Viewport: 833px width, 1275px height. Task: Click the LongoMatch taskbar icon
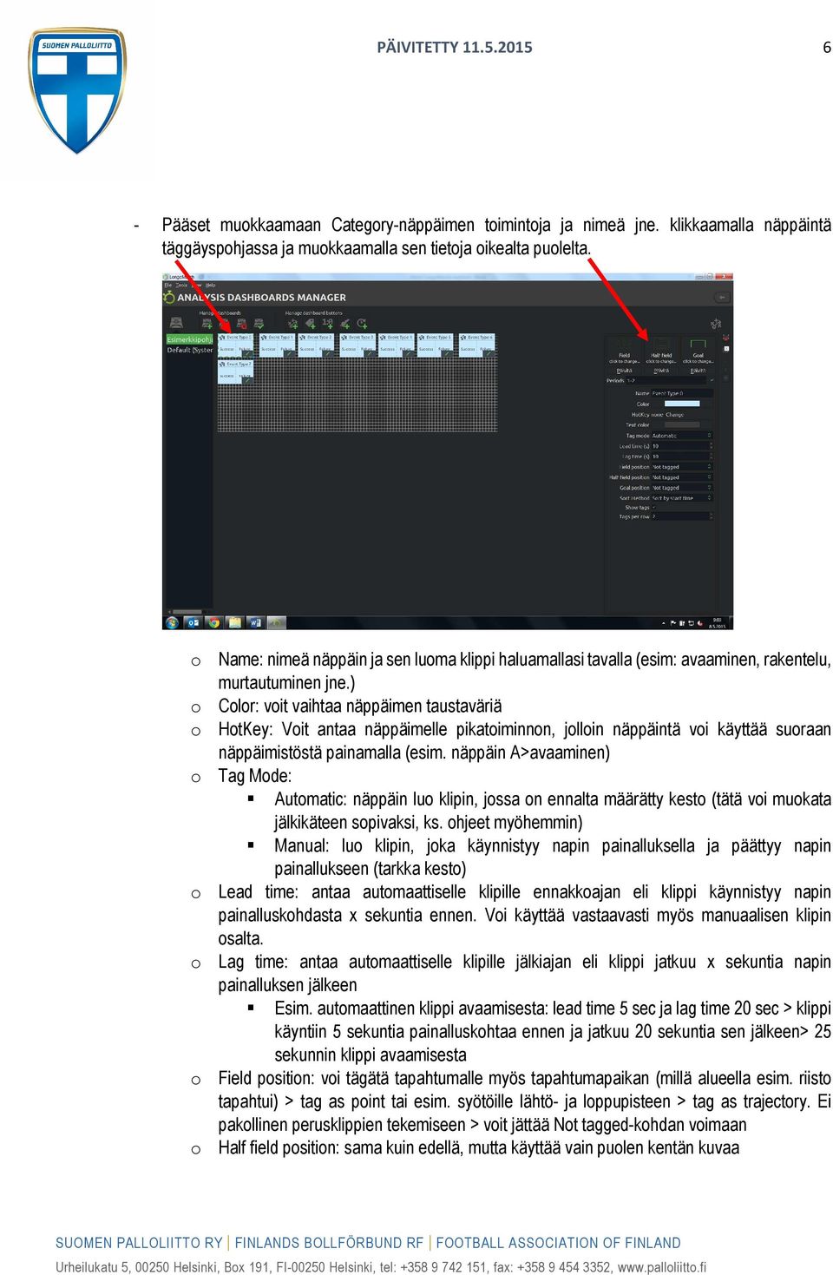click(276, 622)
